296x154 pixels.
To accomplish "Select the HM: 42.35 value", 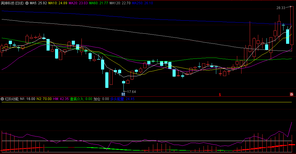I will (61, 99).
